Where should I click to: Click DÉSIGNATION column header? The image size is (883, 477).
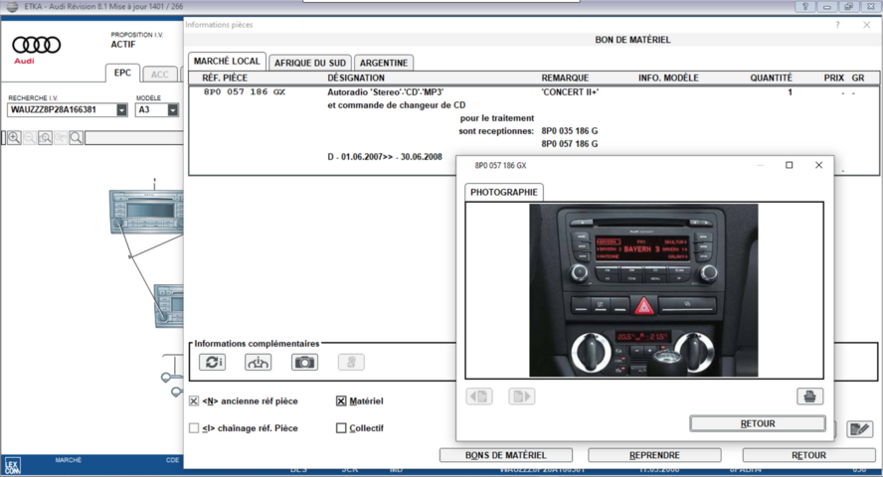click(356, 78)
